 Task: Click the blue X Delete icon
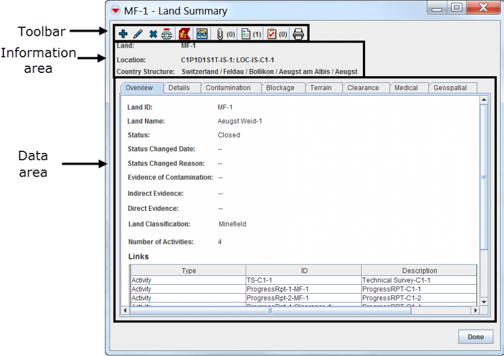(153, 34)
